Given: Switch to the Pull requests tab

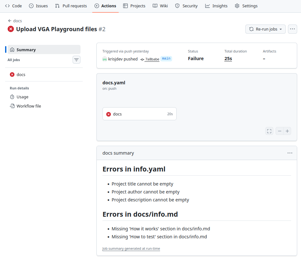Looking at the screenshot, I should pos(71,6).
